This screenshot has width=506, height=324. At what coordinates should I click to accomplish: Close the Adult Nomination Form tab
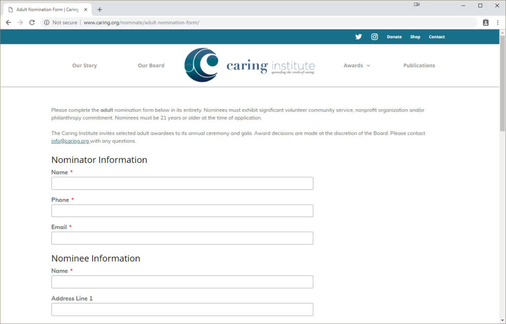click(85, 9)
